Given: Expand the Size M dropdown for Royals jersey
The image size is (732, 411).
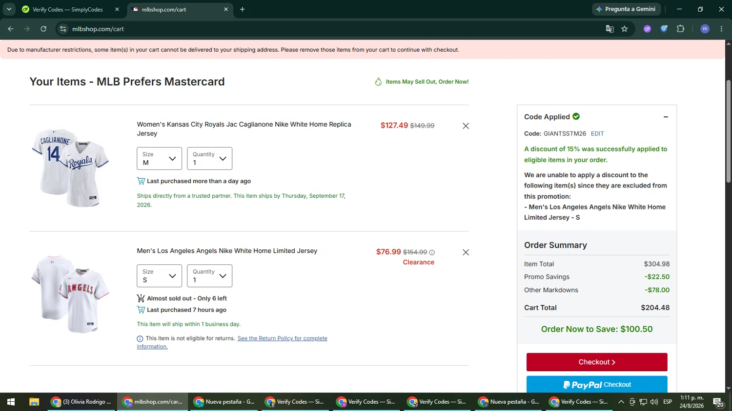Looking at the screenshot, I should 159,158.
